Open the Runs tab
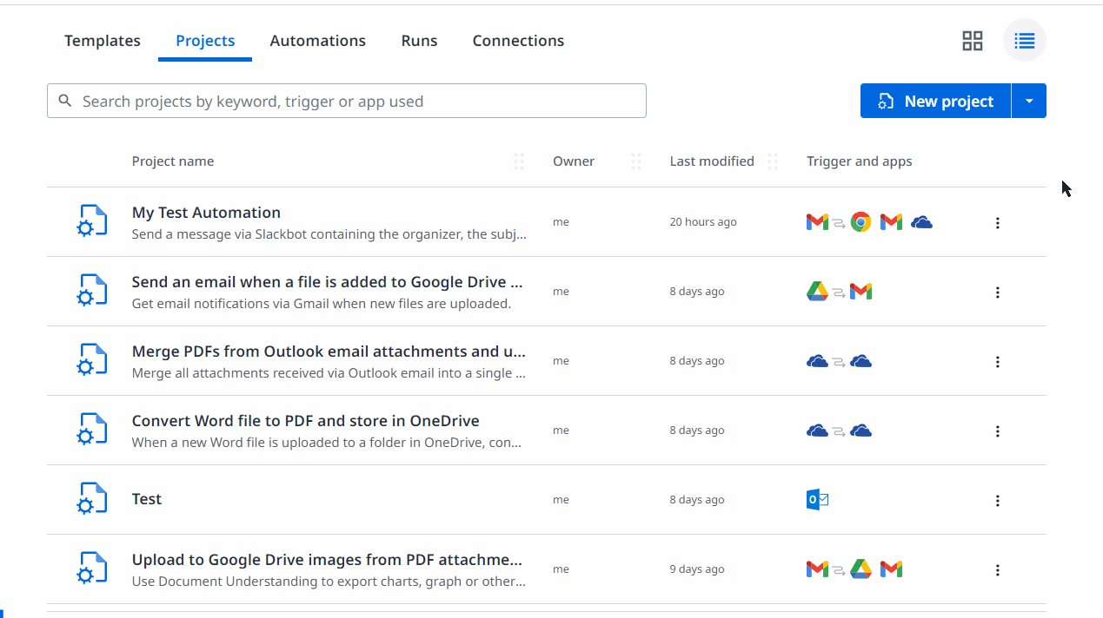1103x618 pixels. click(419, 41)
